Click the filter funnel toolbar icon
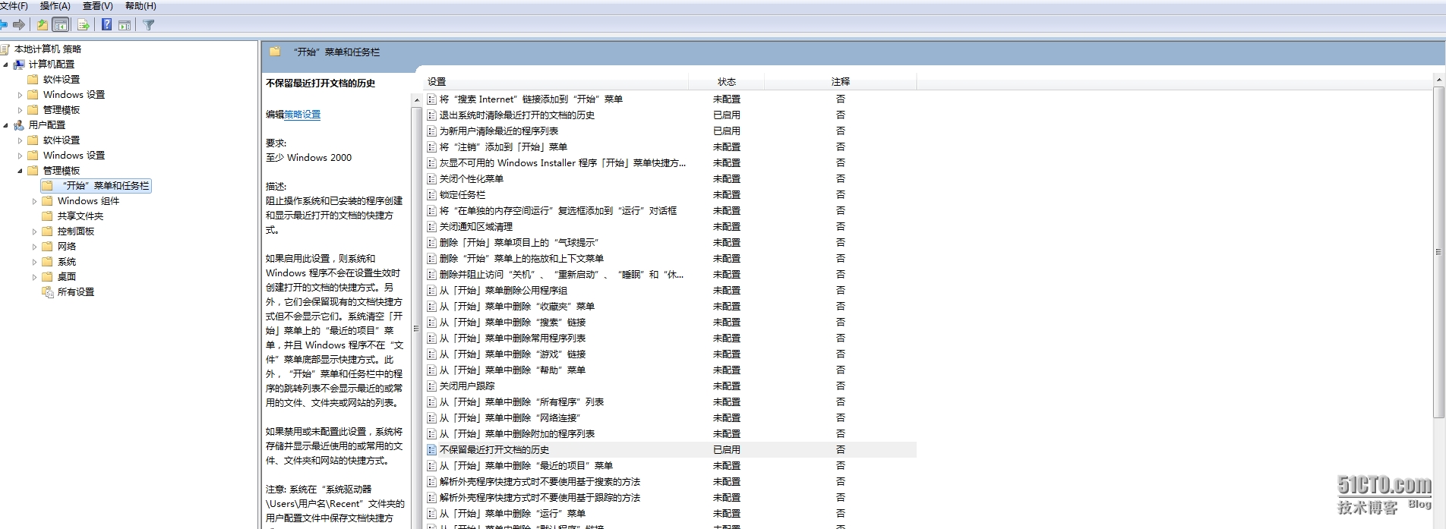1446x529 pixels. click(x=149, y=25)
